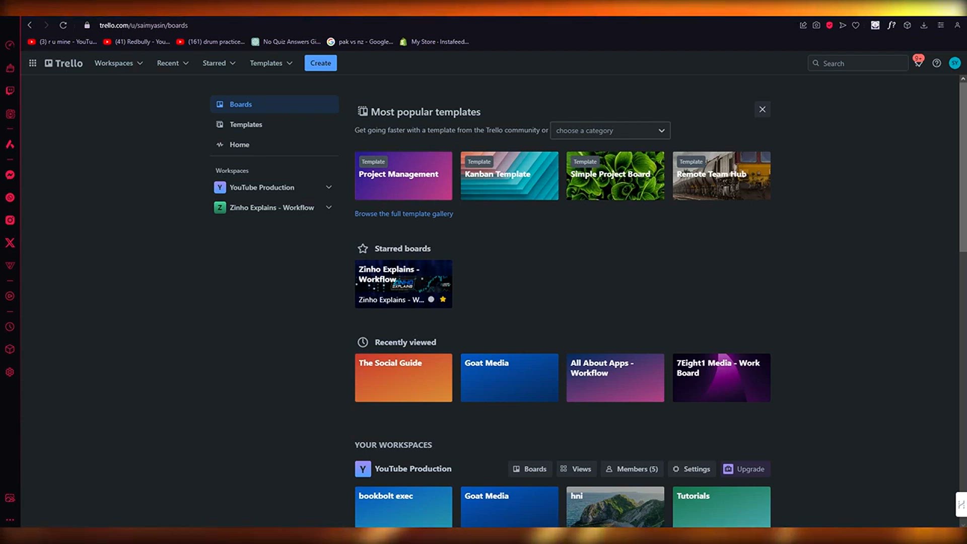Screen dimensions: 967x544
Task: Open Members (5) of YouTube Production workspace
Action: [632, 469]
